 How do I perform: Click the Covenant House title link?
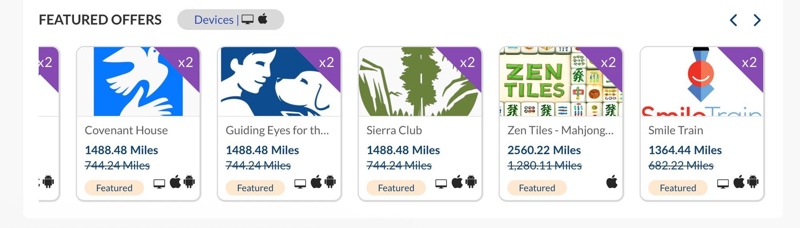click(126, 130)
